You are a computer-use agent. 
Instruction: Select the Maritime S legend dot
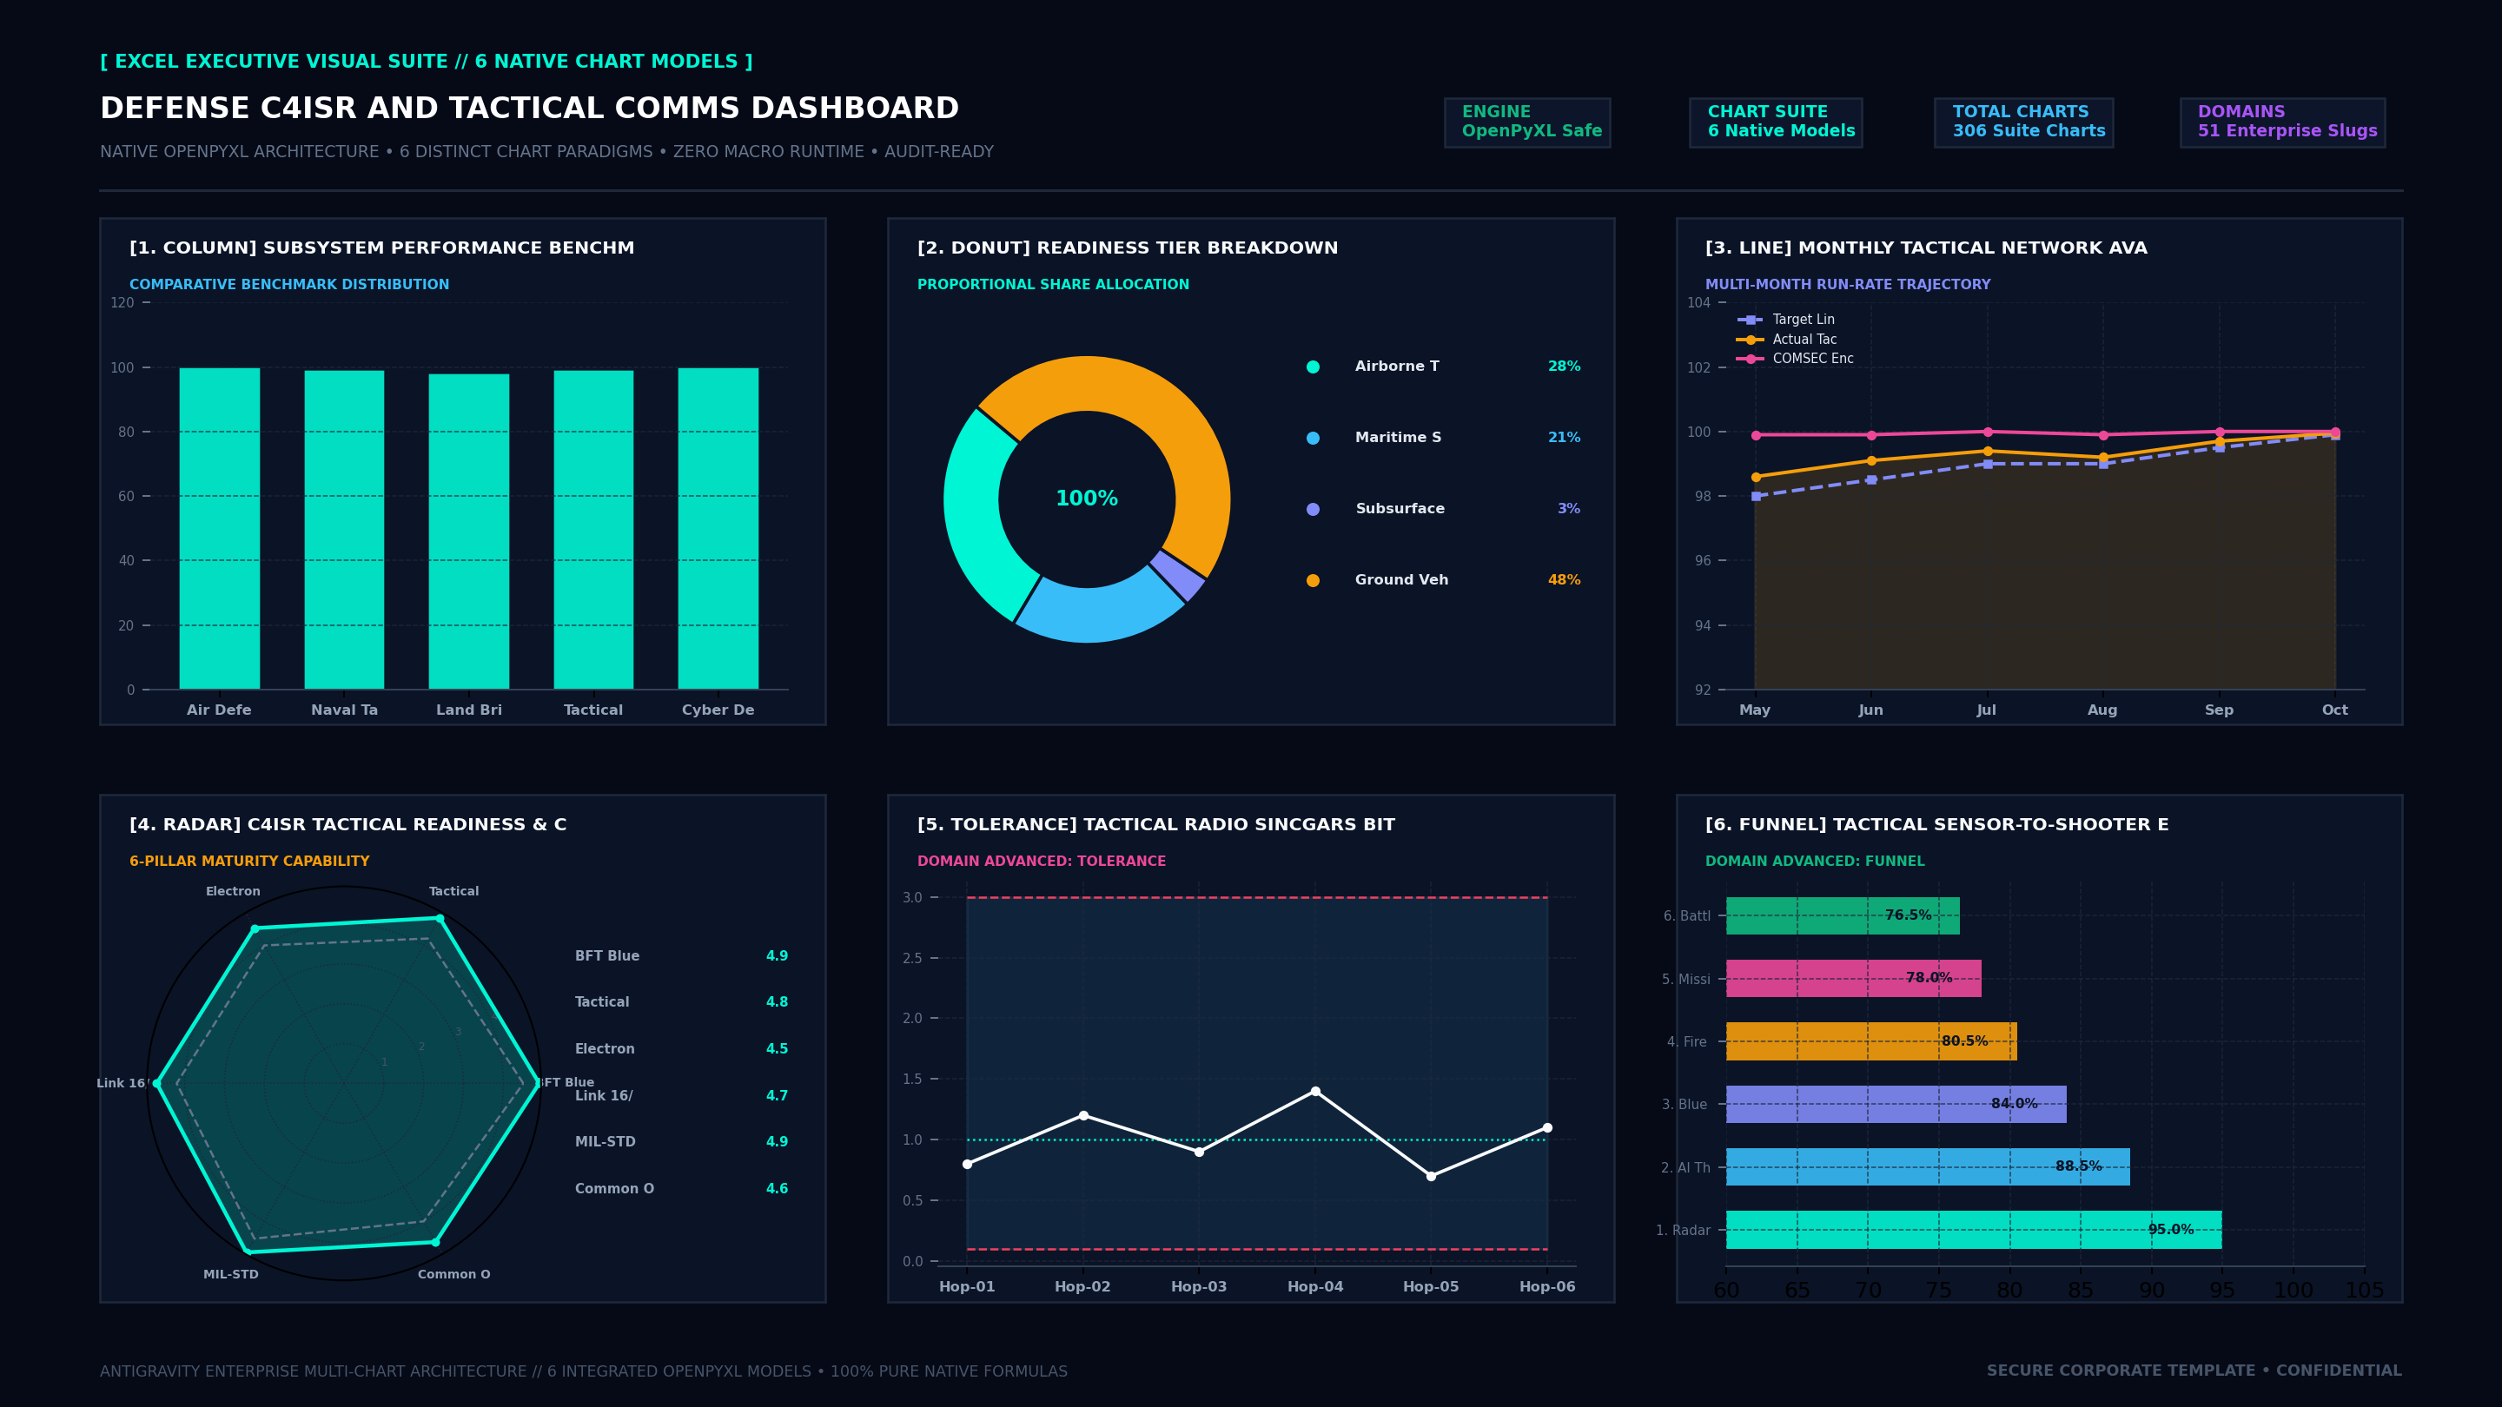(1314, 438)
